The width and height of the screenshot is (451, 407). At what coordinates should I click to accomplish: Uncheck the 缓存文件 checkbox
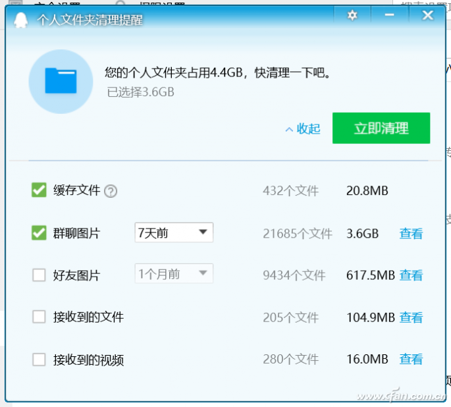tap(39, 190)
